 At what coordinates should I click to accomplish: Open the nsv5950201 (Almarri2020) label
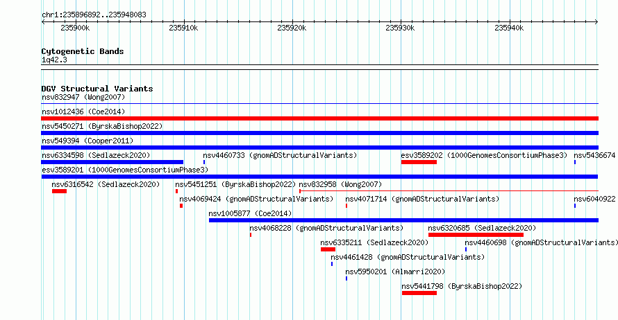pyautogui.click(x=395, y=272)
